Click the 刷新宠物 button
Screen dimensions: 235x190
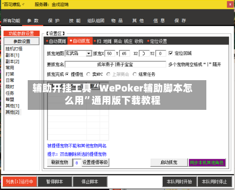tap(60, 162)
